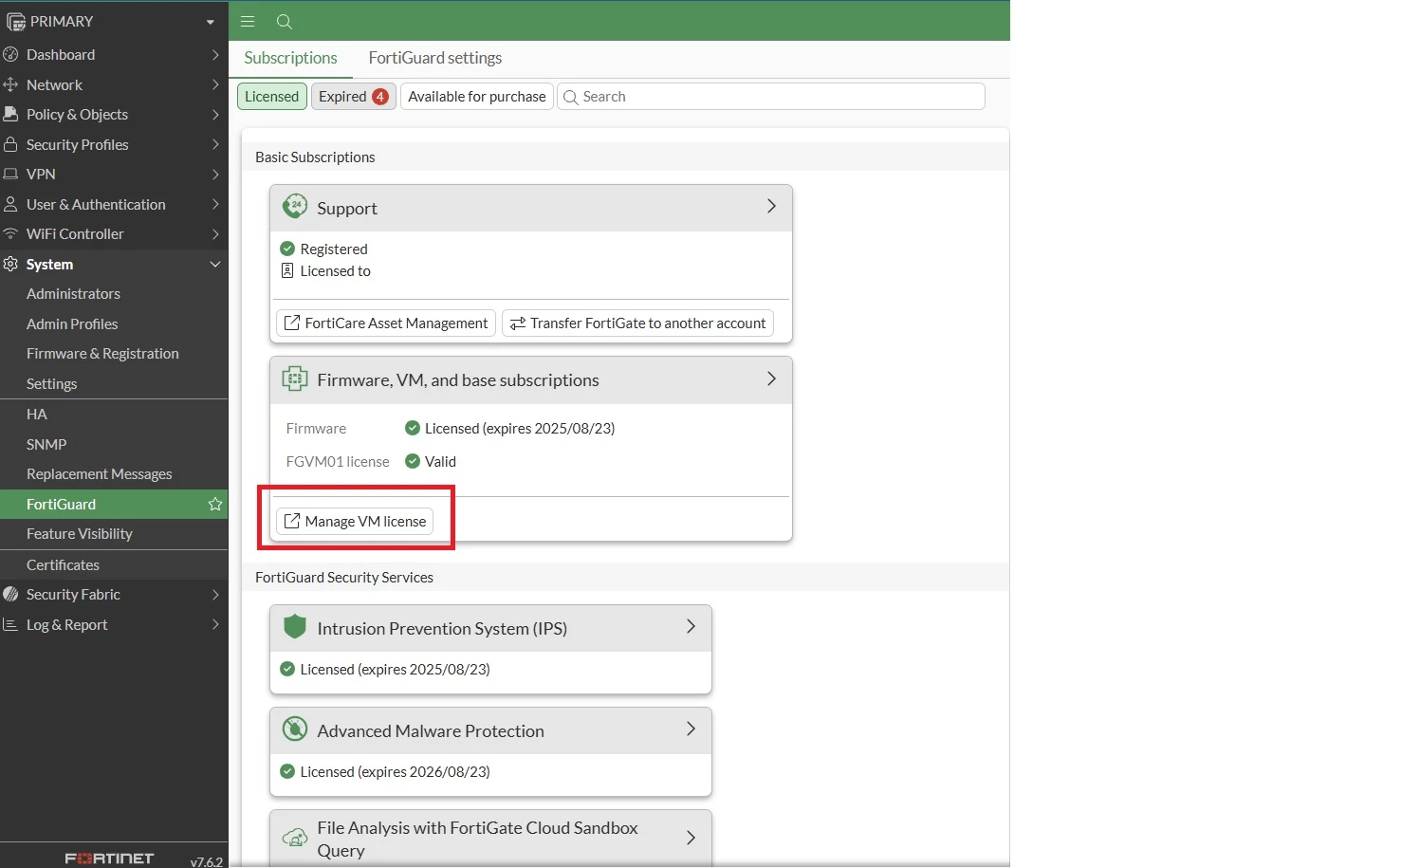Click the Advanced Malware Protection bug icon
The image size is (1401, 868).
tap(295, 729)
